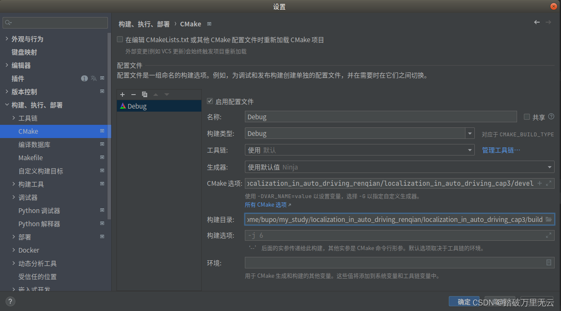This screenshot has height=311, width=561.
Task: Open 管理工具链 link
Action: click(x=501, y=150)
